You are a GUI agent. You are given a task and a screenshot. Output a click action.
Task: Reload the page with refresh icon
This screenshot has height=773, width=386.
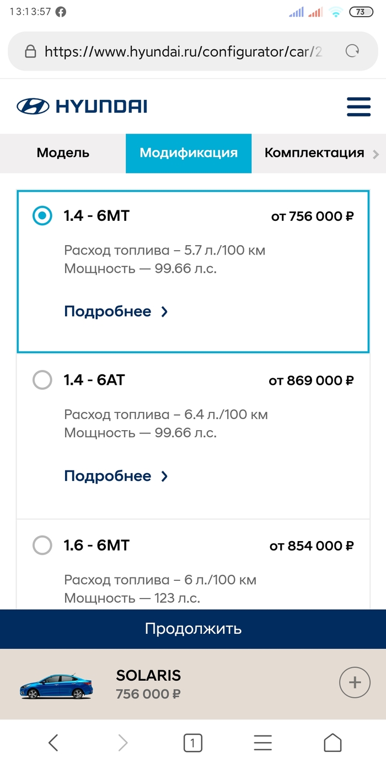(x=352, y=51)
